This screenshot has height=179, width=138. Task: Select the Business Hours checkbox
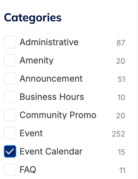(10, 97)
